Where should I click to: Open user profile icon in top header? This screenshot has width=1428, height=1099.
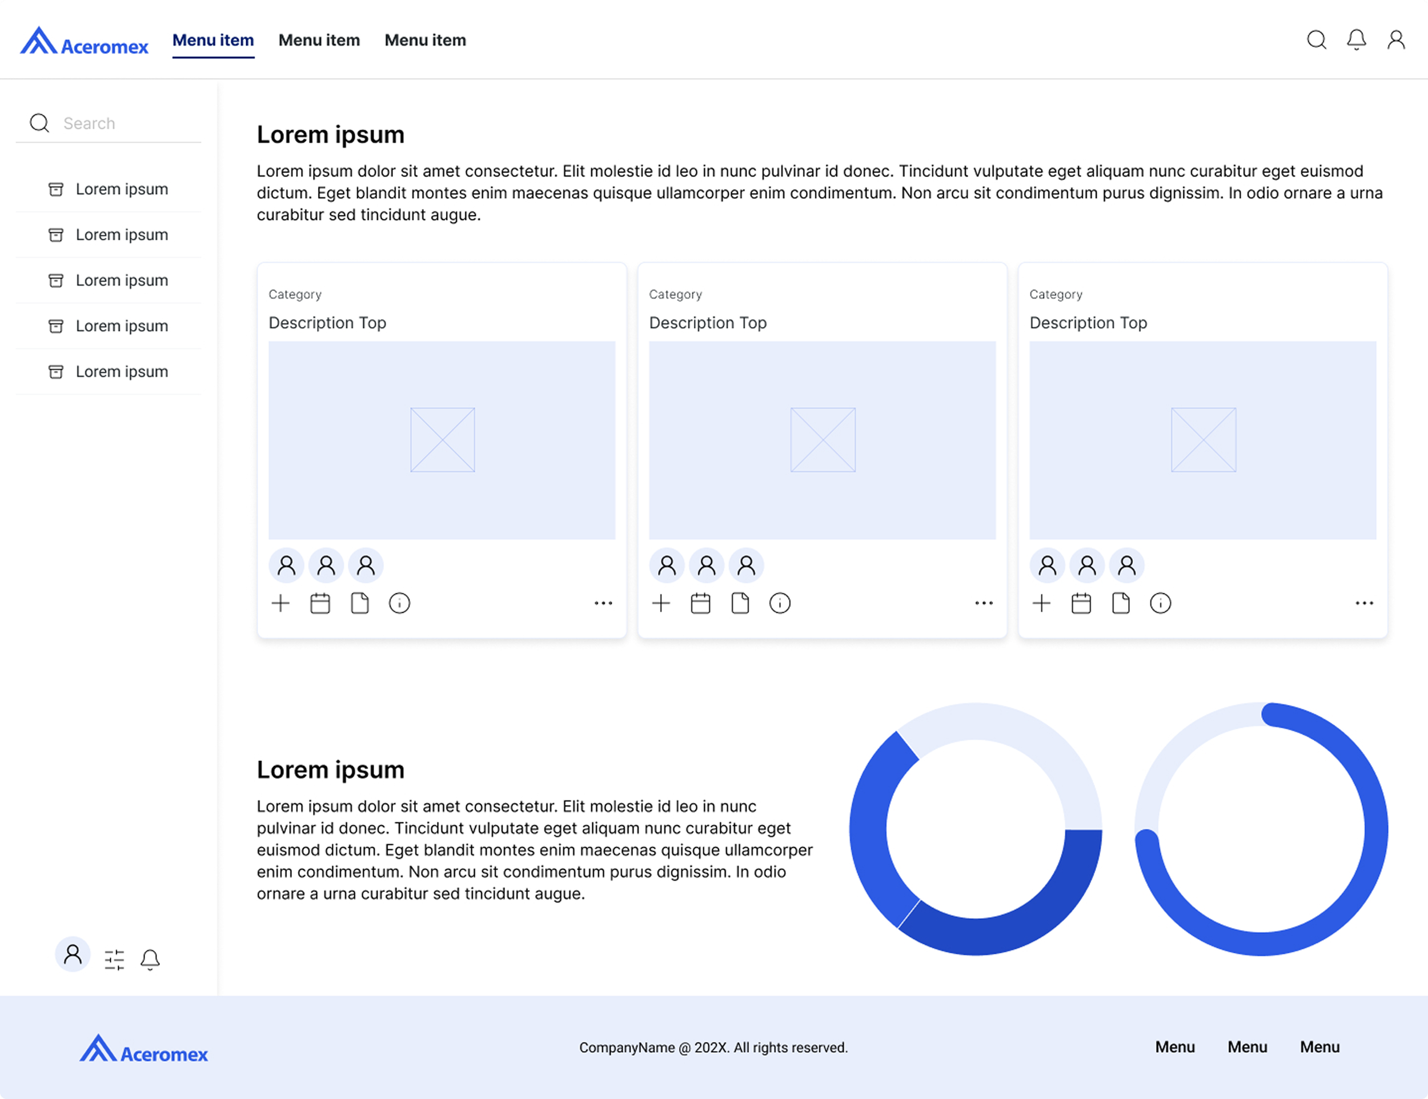1396,40
